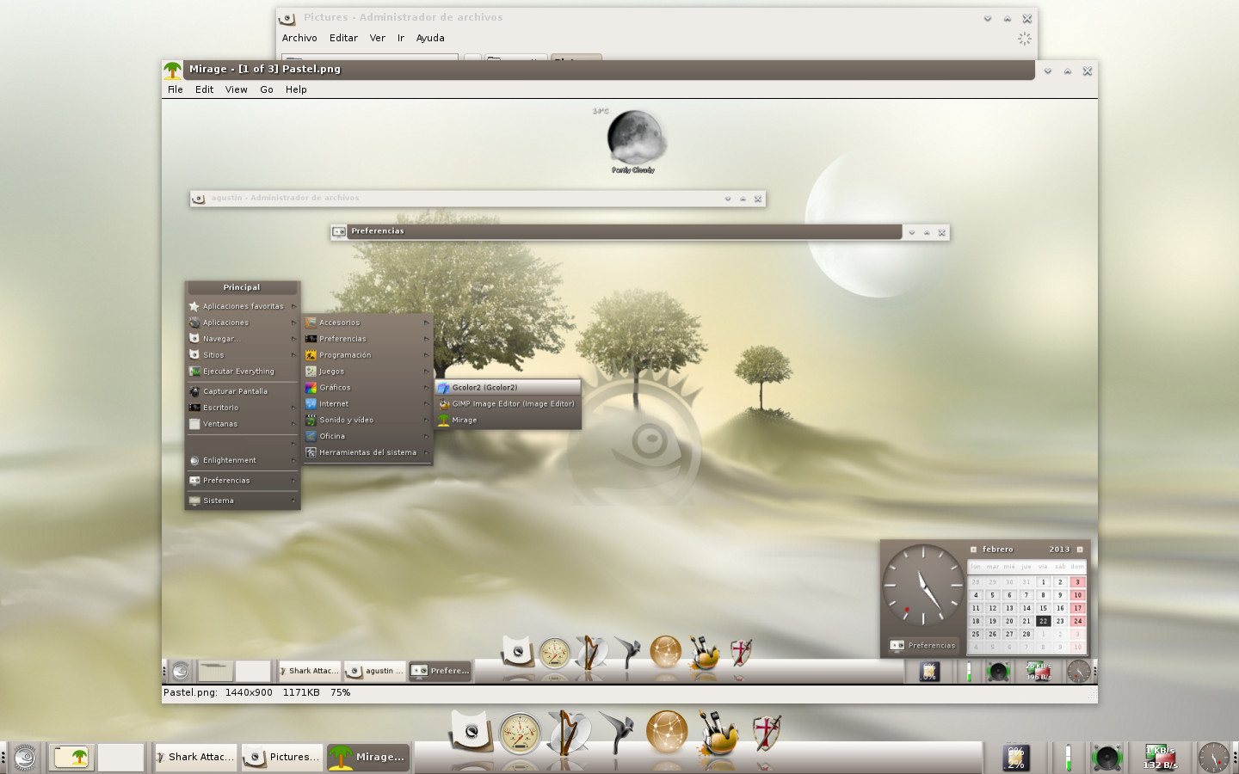This screenshot has height=774, width=1239.
Task: Switch to Pictures window via bottom taskbar button
Action: tap(282, 757)
